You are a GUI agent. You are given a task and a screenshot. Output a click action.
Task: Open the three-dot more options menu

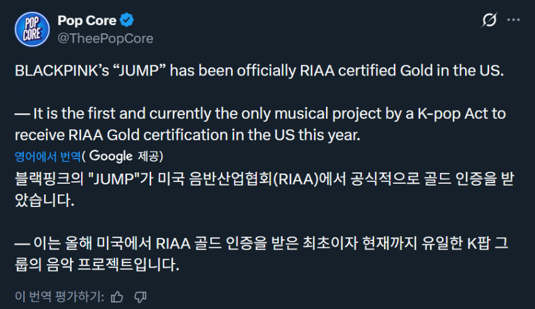(513, 21)
